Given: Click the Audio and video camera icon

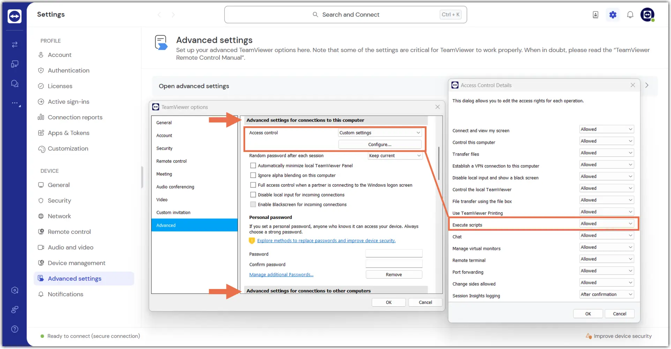Looking at the screenshot, I should click(x=41, y=247).
